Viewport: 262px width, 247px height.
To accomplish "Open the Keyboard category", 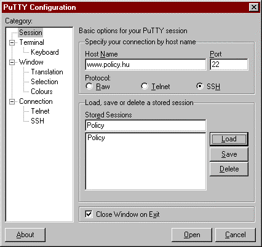I will pos(45,52).
